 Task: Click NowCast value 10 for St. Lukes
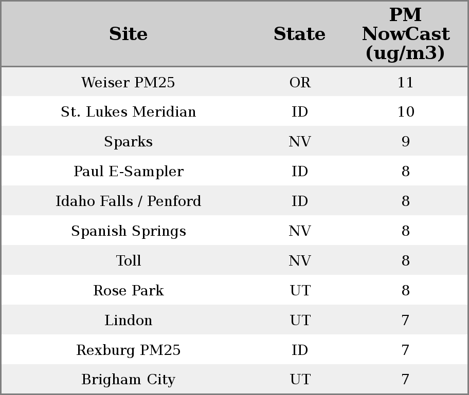(x=405, y=112)
